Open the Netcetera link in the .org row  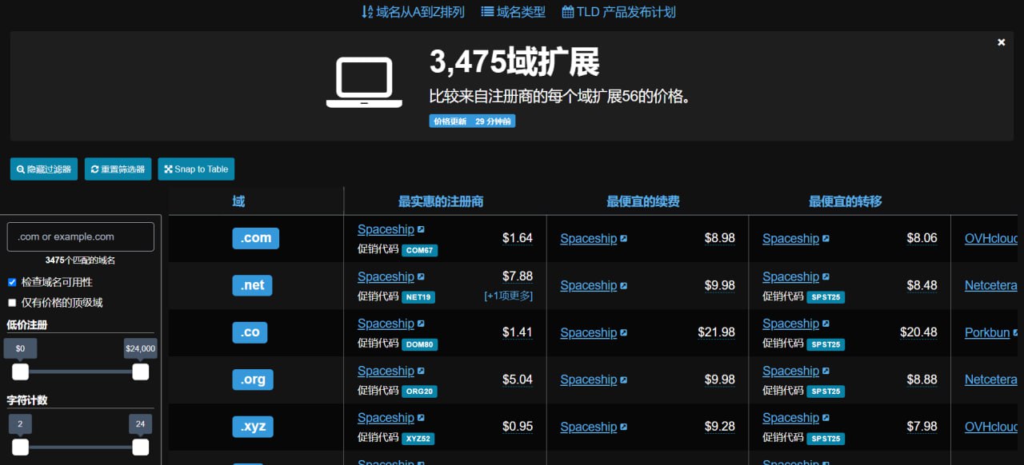pyautogui.click(x=991, y=380)
